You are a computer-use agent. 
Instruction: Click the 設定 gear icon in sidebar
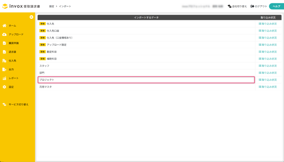click(x=4, y=87)
